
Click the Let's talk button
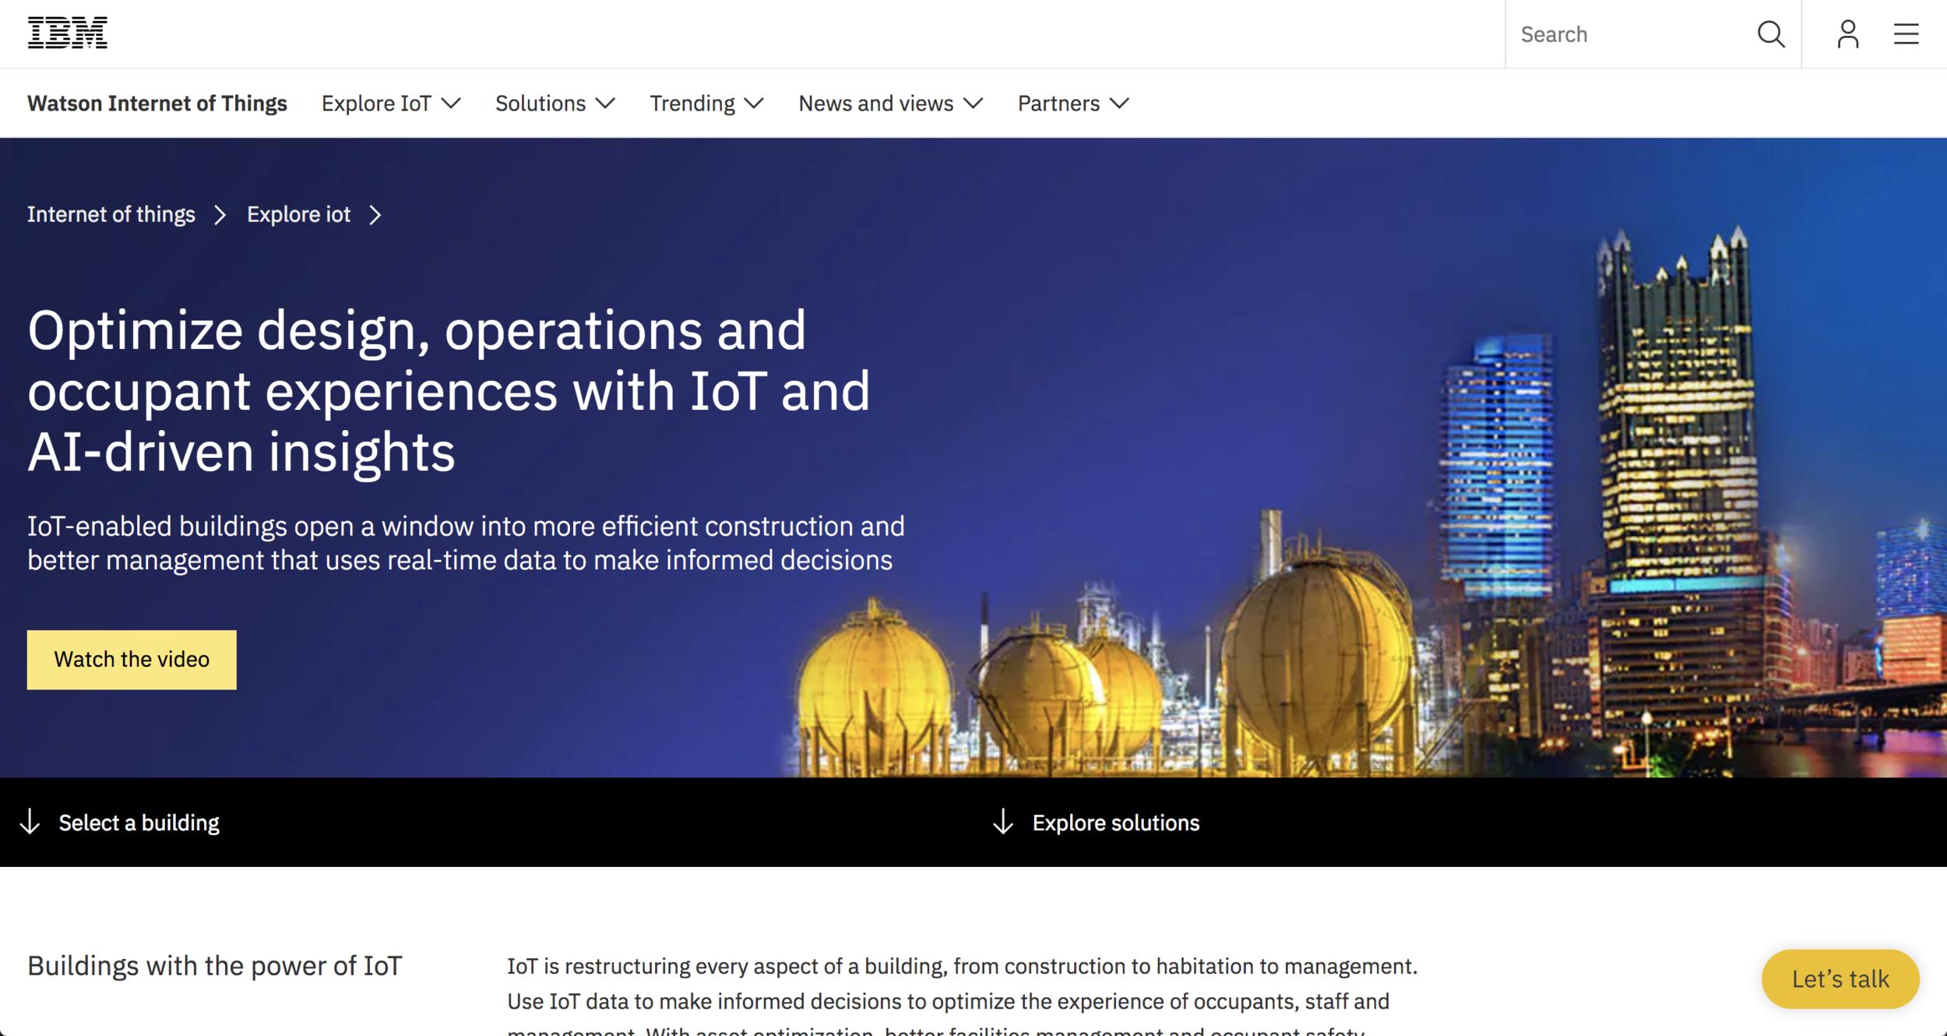(1840, 979)
